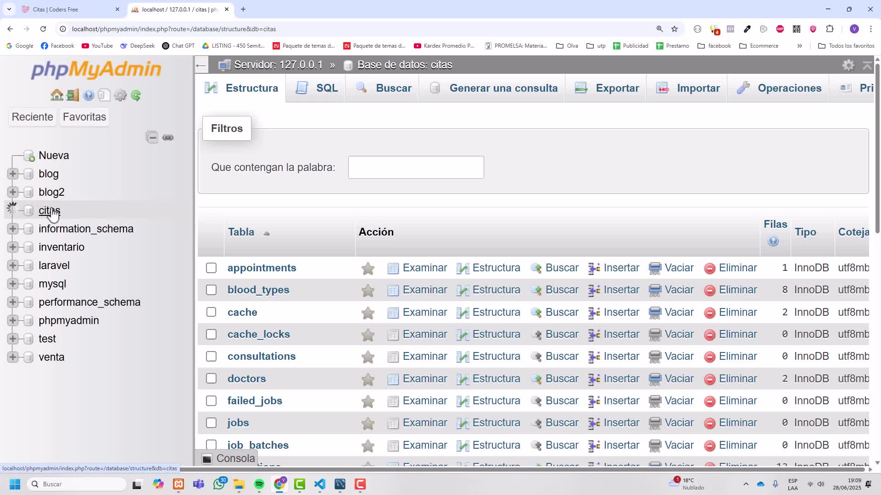Click the Filas help question icon
Image resolution: width=881 pixels, height=495 pixels.
773,241
